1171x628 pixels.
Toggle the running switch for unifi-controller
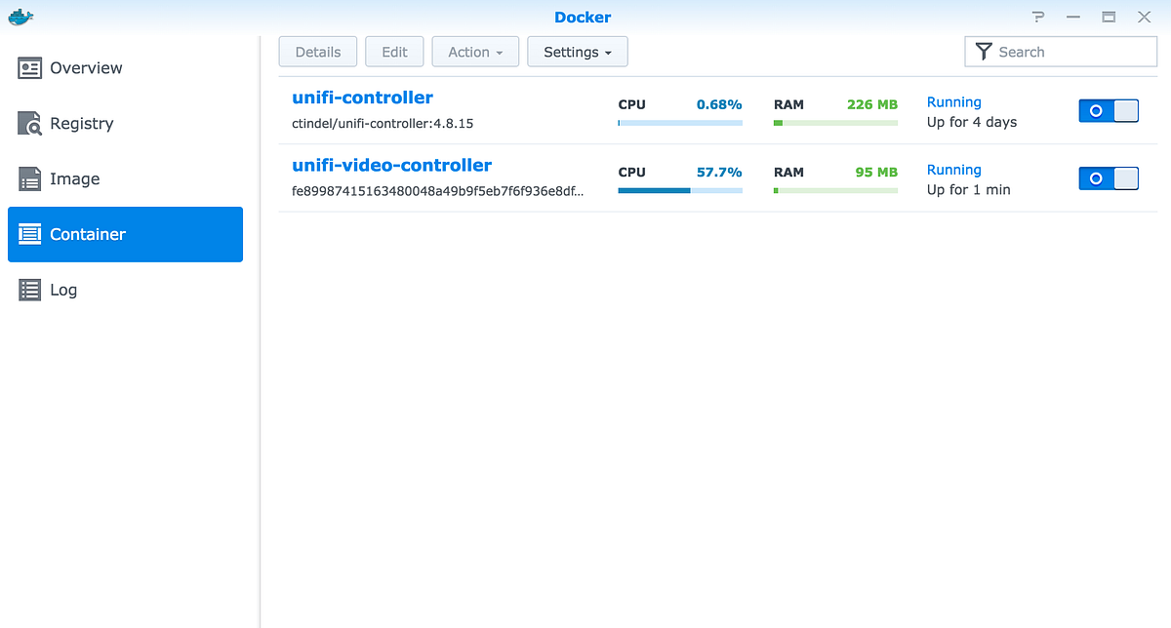coord(1109,110)
